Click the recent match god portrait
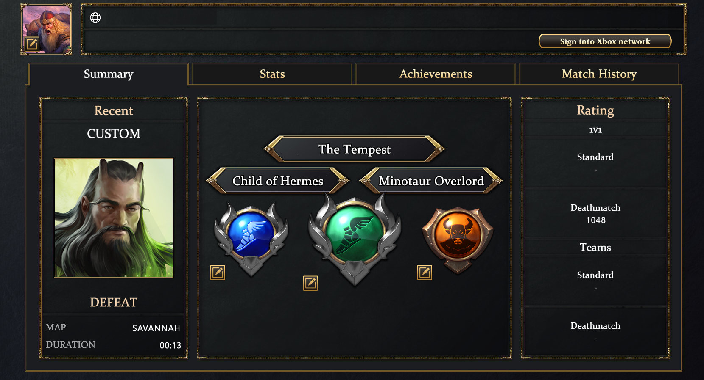Screen dimensions: 704x380 pyautogui.click(x=114, y=218)
